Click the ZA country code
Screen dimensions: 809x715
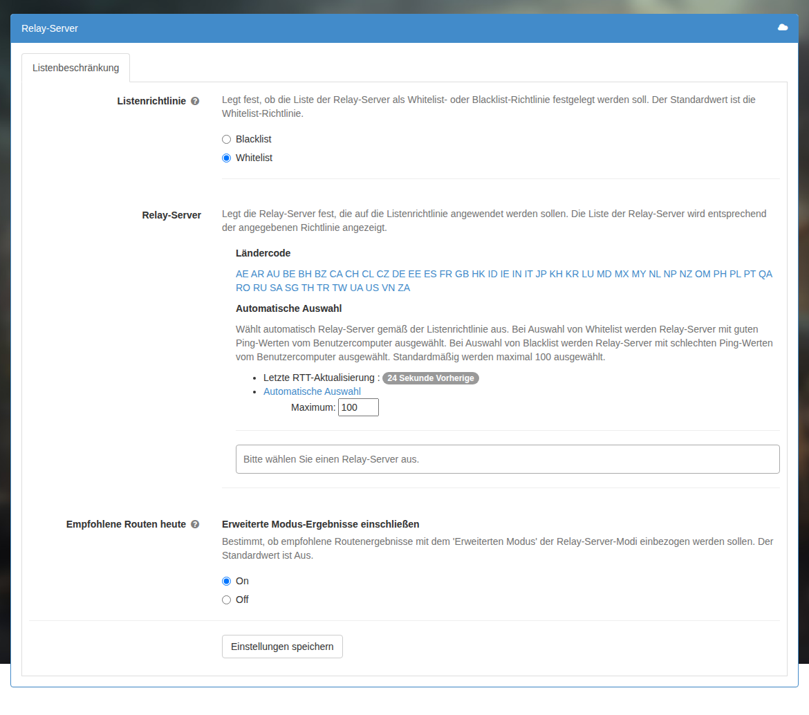pos(404,288)
